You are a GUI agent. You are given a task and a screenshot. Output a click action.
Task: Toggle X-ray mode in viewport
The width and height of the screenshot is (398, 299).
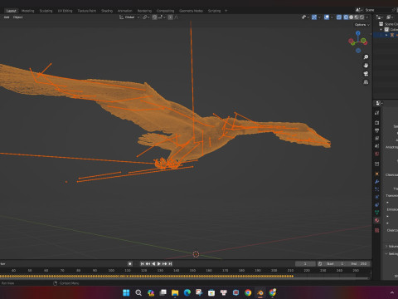click(x=339, y=17)
